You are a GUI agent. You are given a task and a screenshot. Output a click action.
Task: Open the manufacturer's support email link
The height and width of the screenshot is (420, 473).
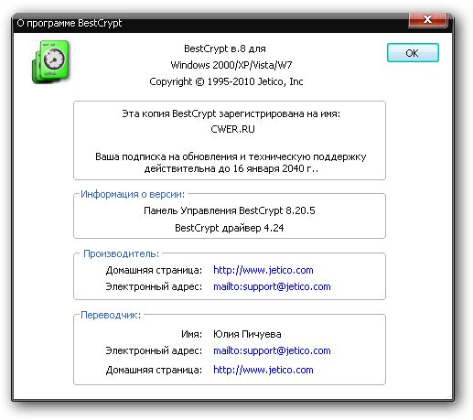pyautogui.click(x=272, y=286)
